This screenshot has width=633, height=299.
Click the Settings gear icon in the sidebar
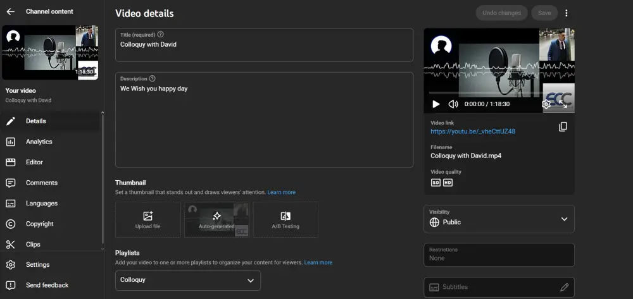tap(11, 265)
